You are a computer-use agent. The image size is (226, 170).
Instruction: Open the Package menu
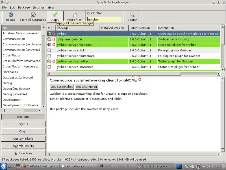(x=24, y=7)
